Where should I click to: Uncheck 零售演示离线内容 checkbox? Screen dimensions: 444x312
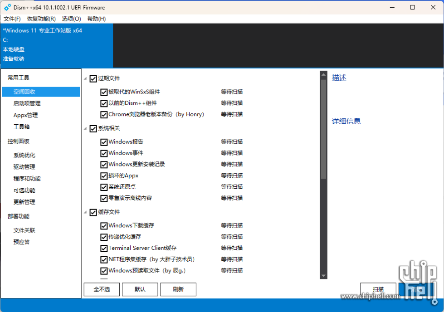coord(104,199)
